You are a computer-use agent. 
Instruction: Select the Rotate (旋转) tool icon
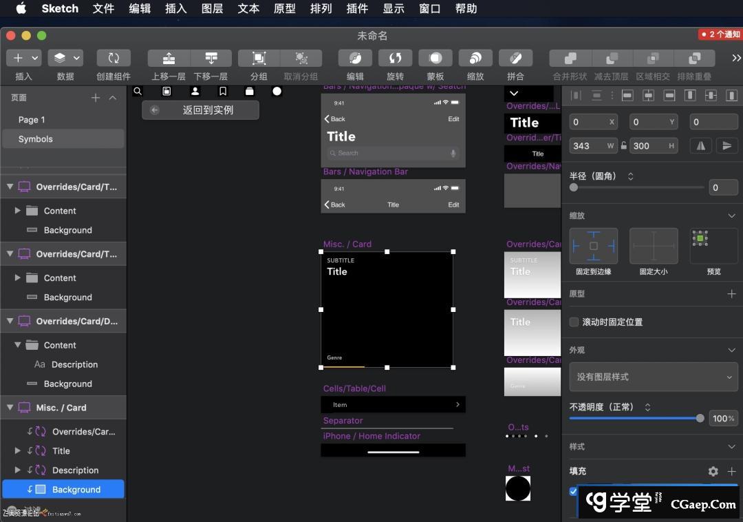pos(395,59)
